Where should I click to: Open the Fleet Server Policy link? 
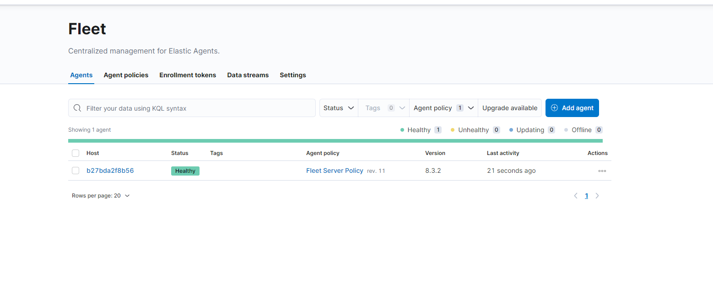pyautogui.click(x=335, y=171)
